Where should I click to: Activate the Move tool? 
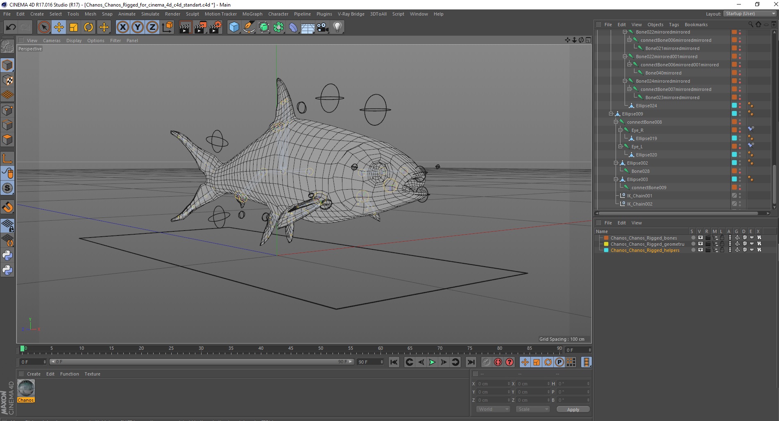tap(59, 27)
